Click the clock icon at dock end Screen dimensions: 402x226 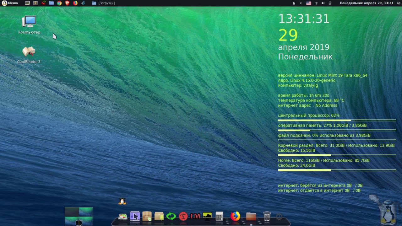(279, 217)
